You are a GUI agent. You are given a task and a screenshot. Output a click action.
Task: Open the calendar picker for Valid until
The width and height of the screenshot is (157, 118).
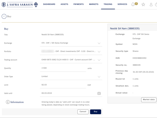[x=99, y=93]
